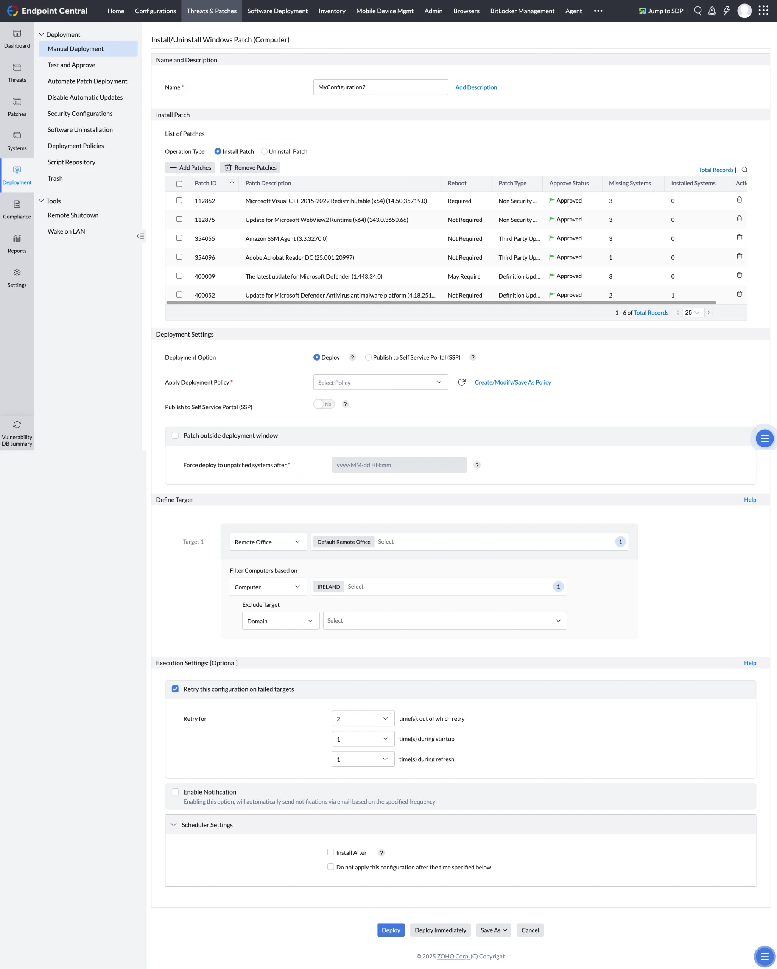Viewport: 777px width, 969px height.
Task: Open the Dashboard sidebar icon
Action: coord(17,34)
